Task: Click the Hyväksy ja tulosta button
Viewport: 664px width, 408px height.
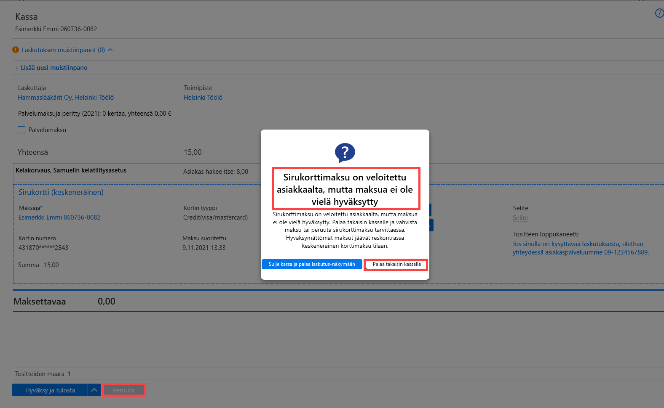Action: pyautogui.click(x=50, y=390)
